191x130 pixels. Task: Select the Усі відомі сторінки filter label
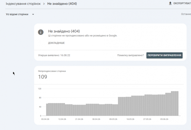pyautogui.click(x=17, y=14)
